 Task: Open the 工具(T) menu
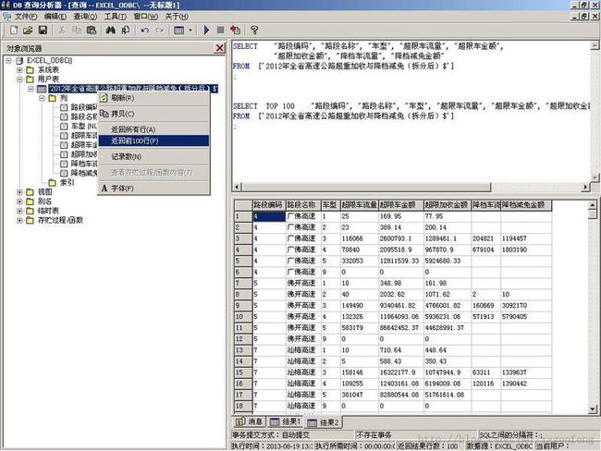(x=116, y=16)
